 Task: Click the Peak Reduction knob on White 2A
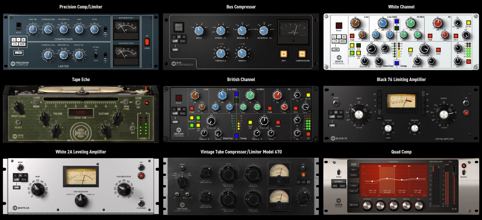124,190
